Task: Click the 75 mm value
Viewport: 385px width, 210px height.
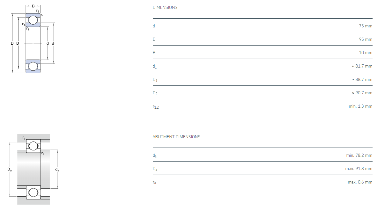Action: tap(366, 26)
